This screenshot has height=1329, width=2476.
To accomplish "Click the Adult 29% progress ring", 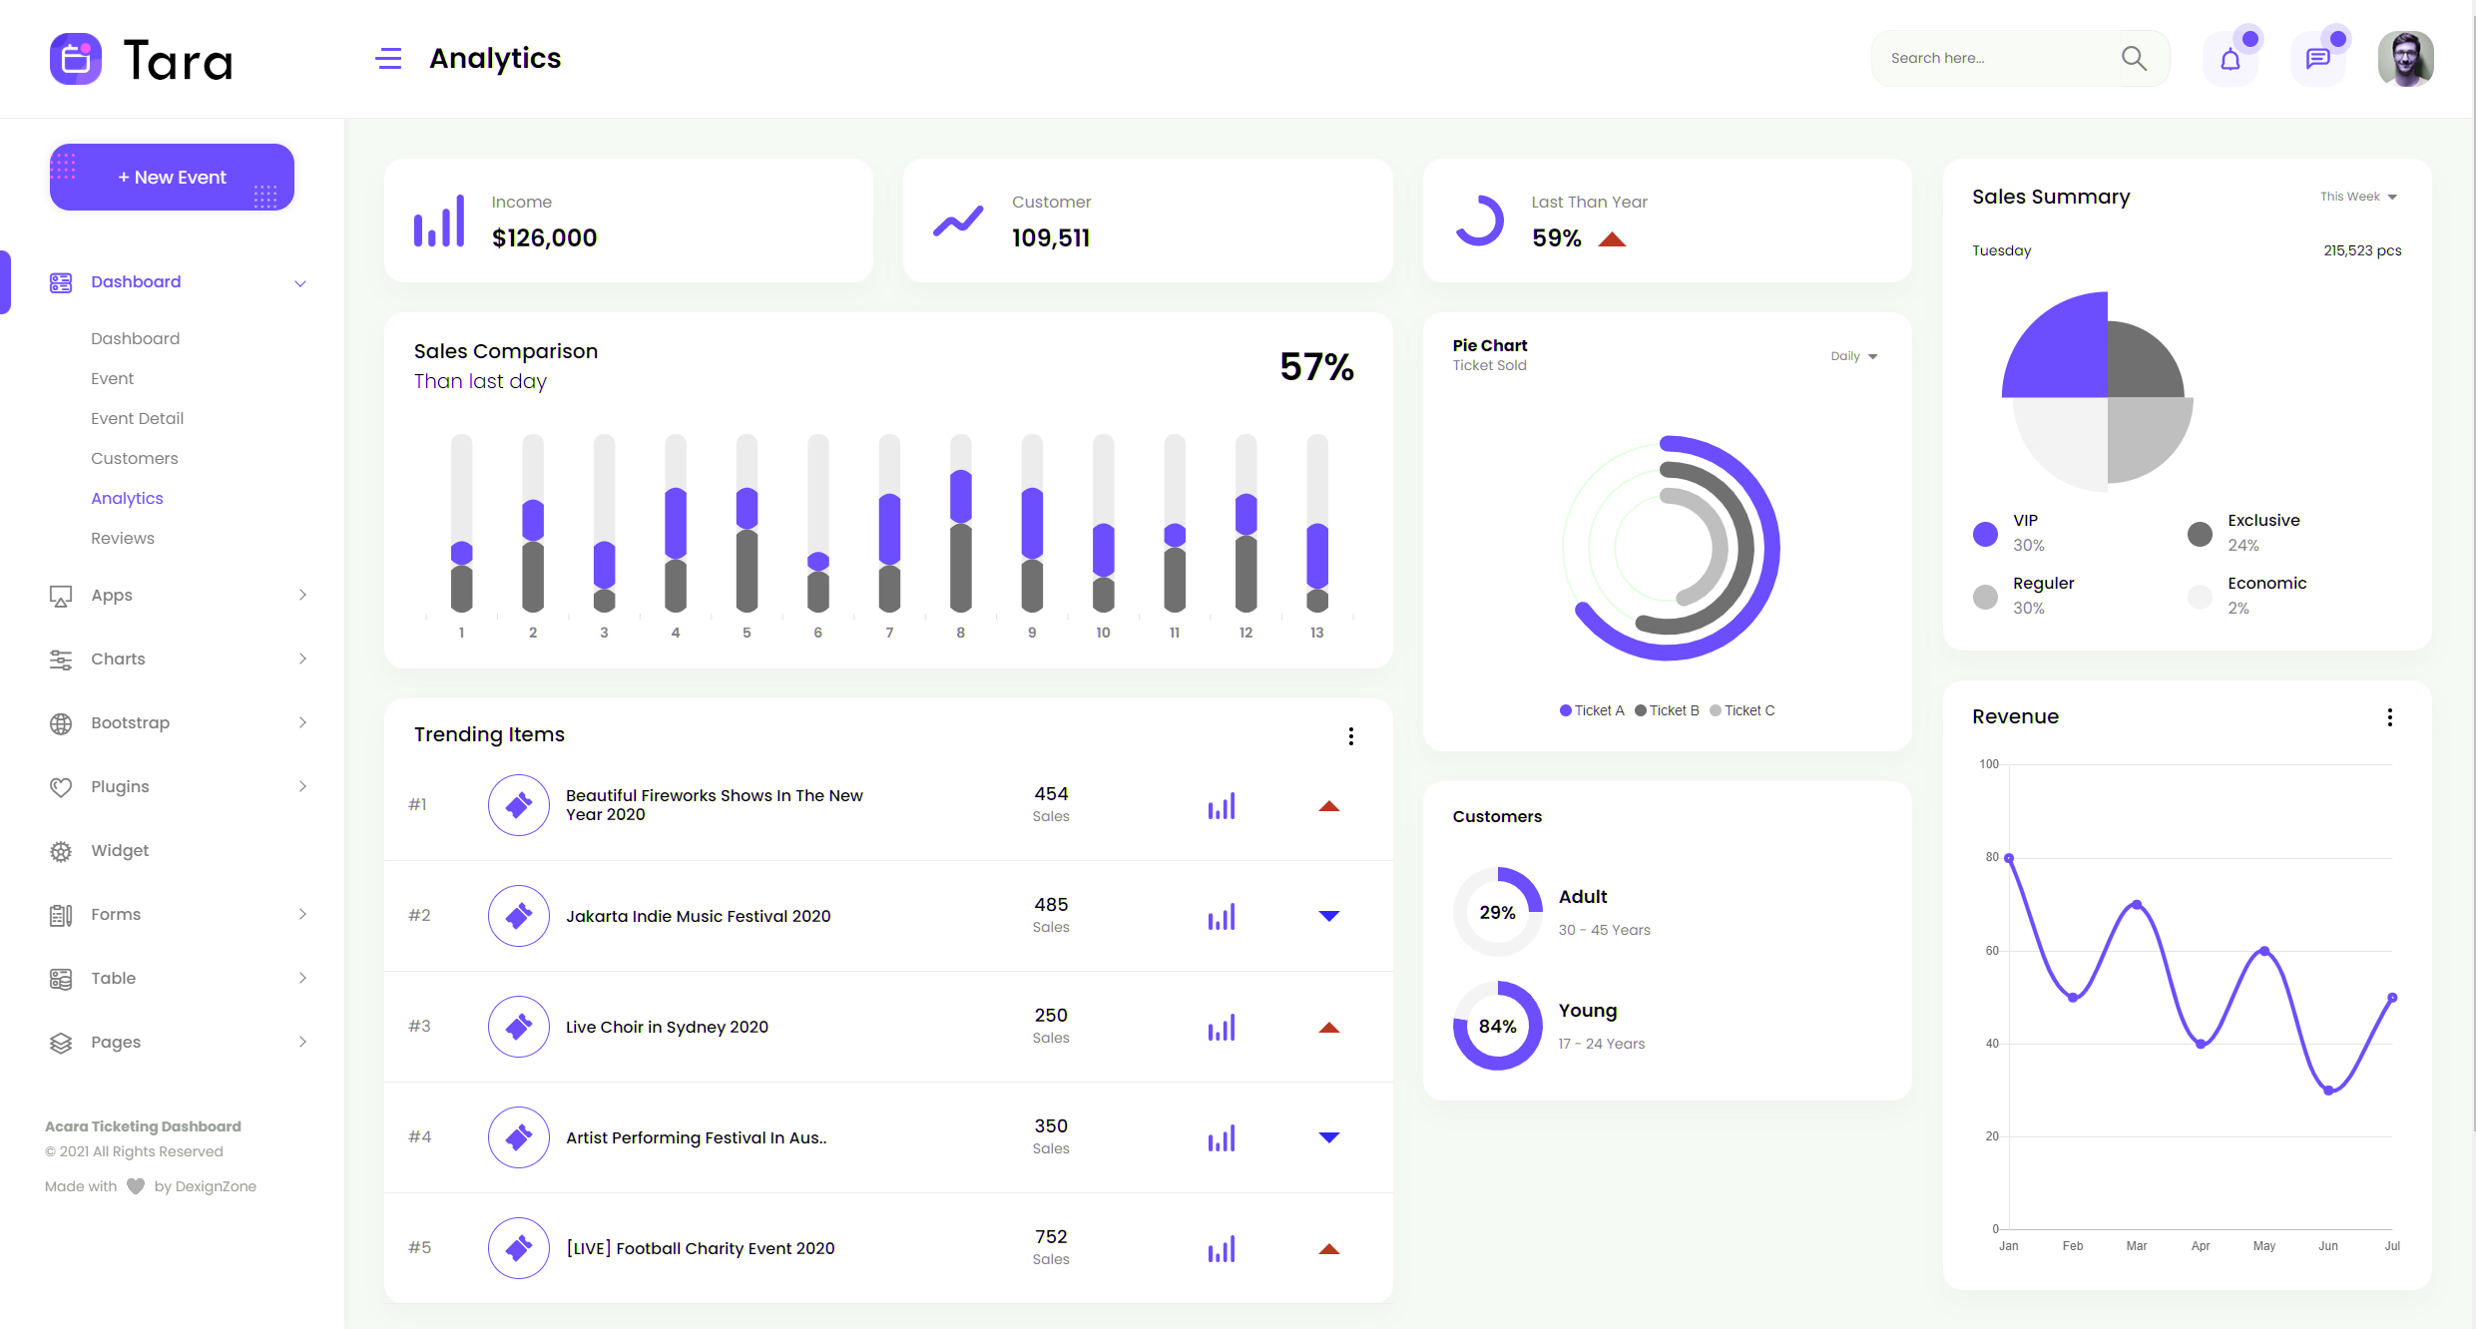I will click(x=1498, y=912).
